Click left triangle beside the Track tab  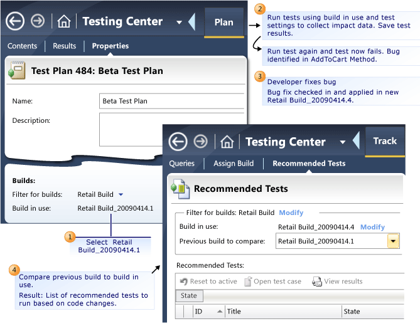pos(356,140)
